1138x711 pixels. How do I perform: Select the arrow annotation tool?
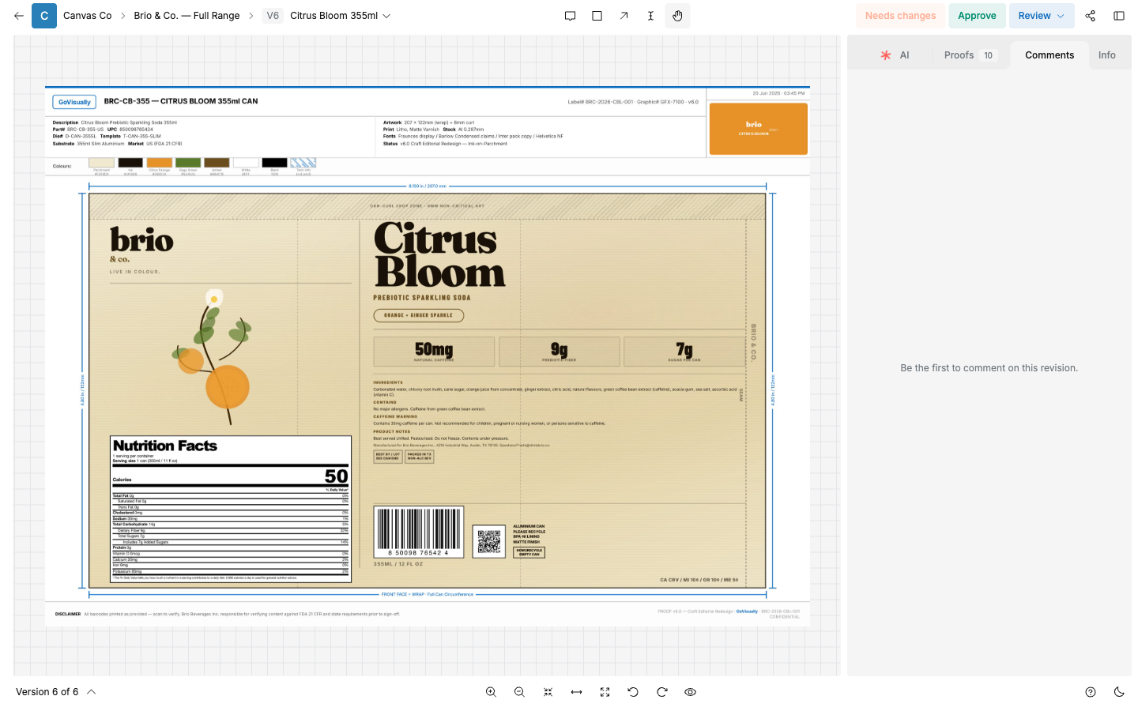click(624, 16)
